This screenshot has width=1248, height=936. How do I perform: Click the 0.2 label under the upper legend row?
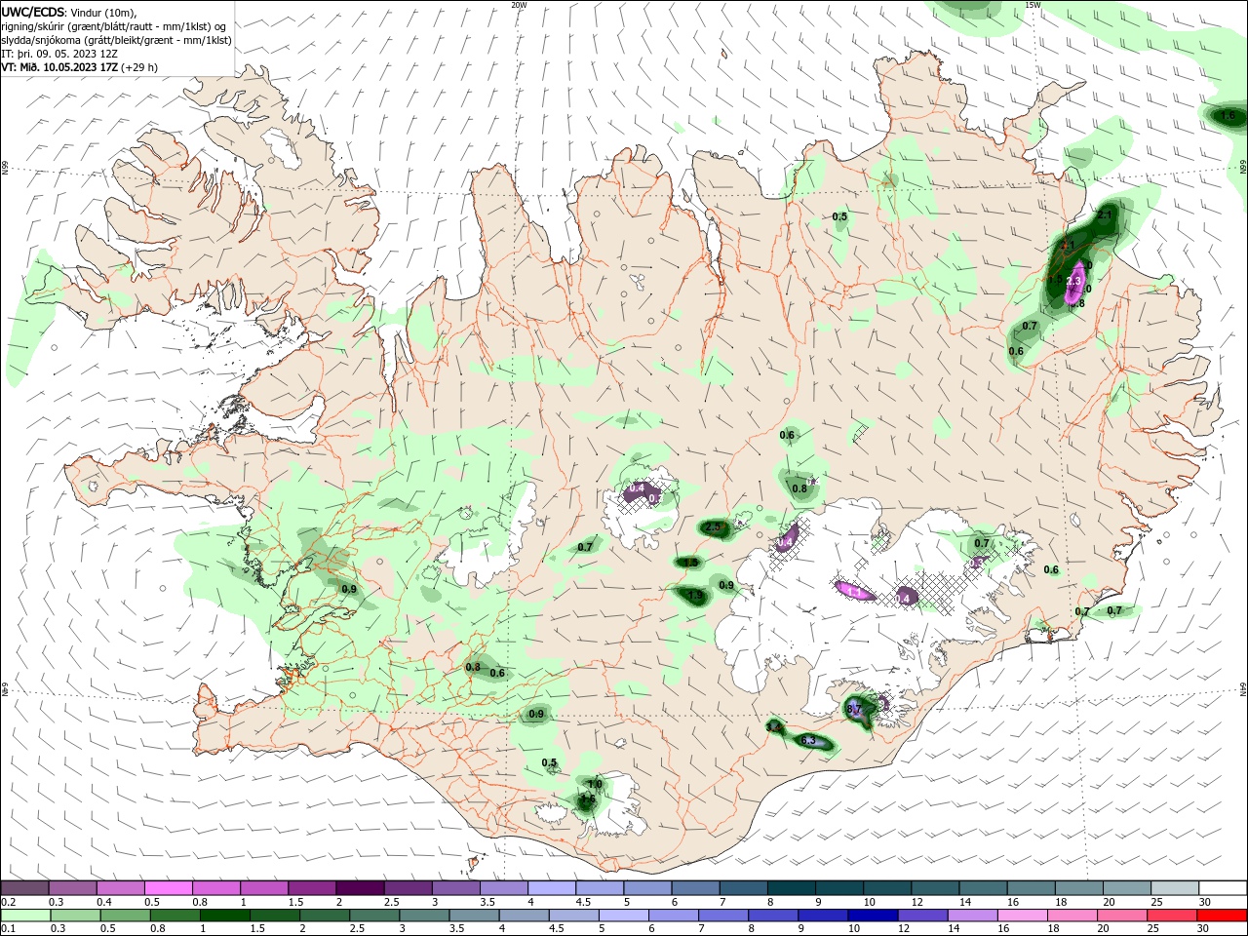pyautogui.click(x=8, y=902)
